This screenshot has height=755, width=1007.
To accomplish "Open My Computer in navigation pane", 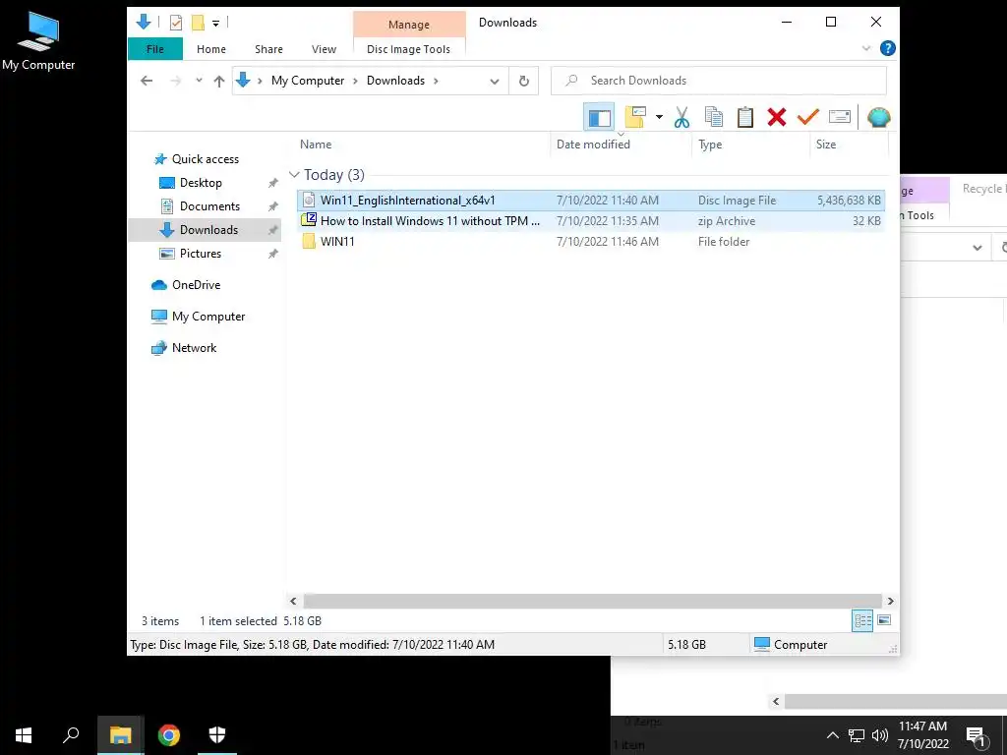I will point(208,317).
